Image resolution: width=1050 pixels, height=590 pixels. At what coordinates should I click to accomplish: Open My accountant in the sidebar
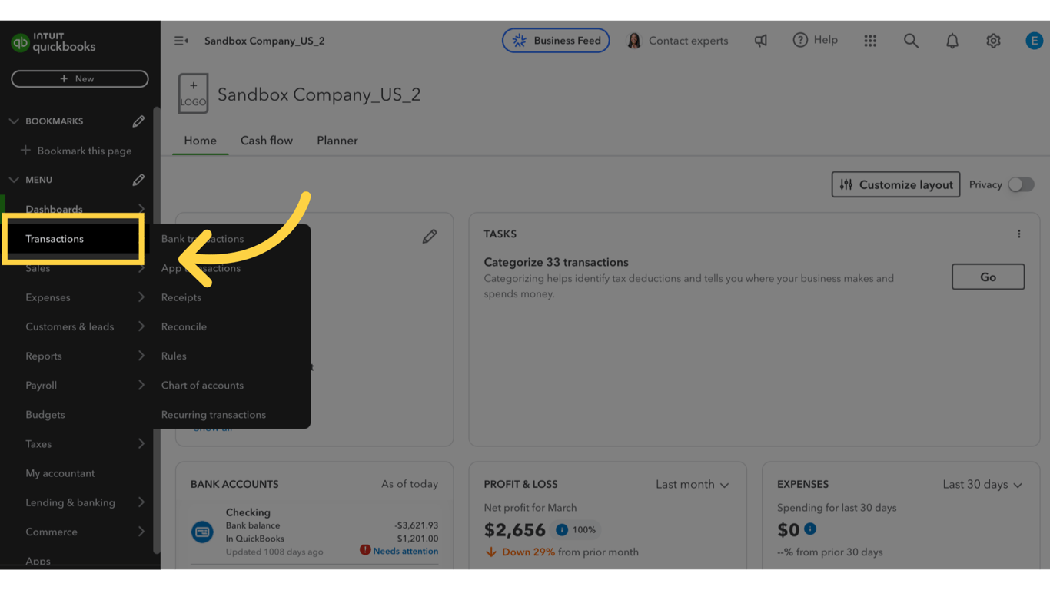60,473
